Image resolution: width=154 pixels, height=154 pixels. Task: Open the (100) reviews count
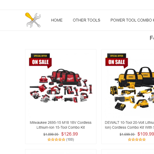pyautogui.click(x=70, y=139)
